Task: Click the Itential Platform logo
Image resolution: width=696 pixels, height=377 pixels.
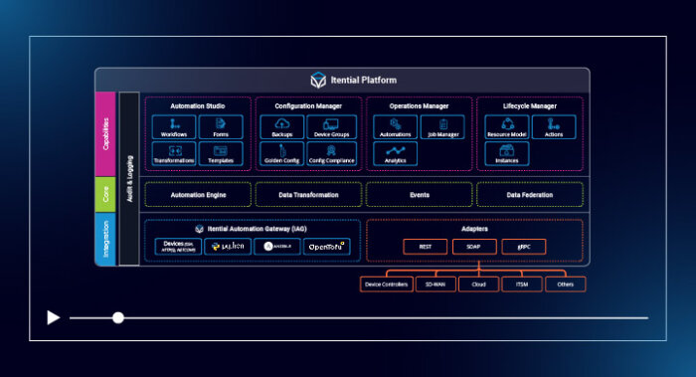Action: click(x=318, y=81)
